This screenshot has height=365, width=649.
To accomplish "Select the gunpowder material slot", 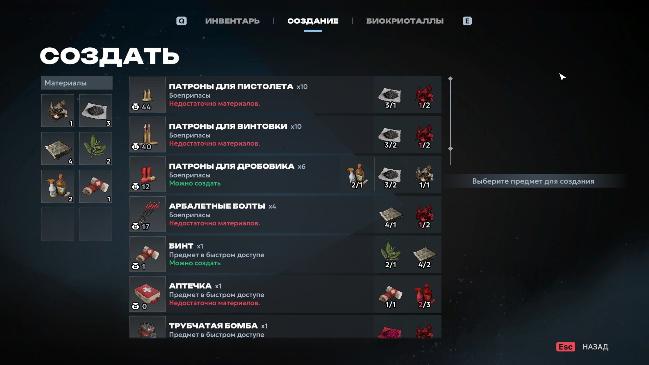I will click(96, 111).
